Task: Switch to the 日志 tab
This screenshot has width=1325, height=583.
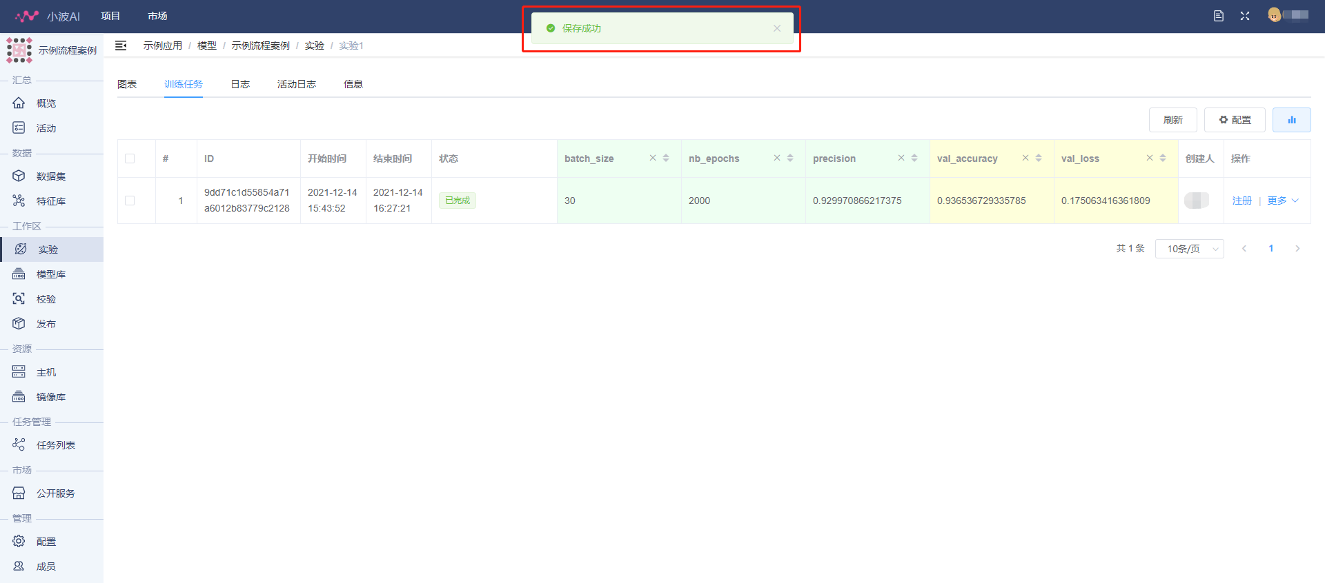Action: click(x=240, y=84)
